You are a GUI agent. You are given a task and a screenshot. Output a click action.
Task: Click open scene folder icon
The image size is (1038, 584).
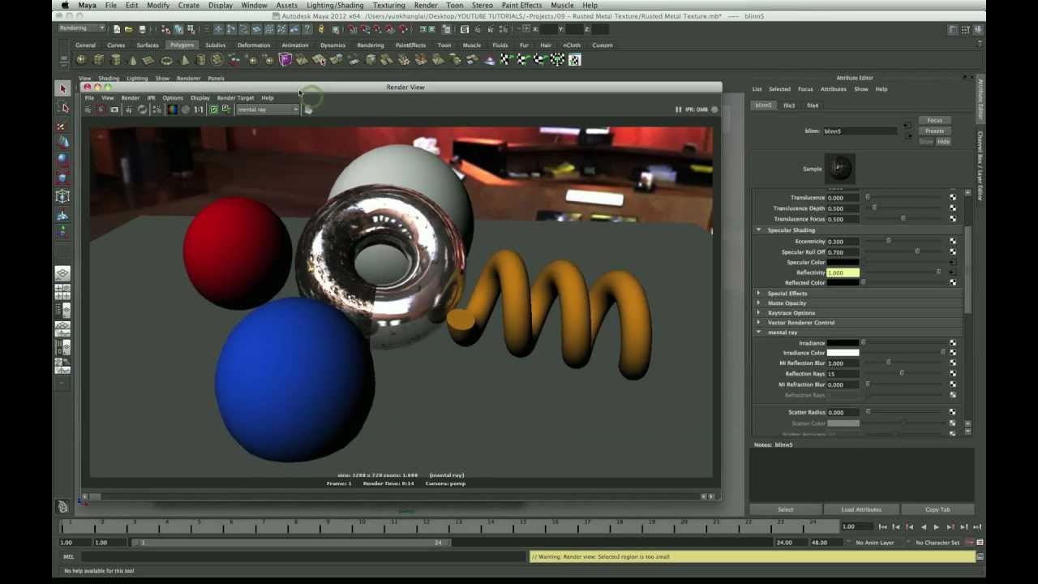pyautogui.click(x=129, y=29)
